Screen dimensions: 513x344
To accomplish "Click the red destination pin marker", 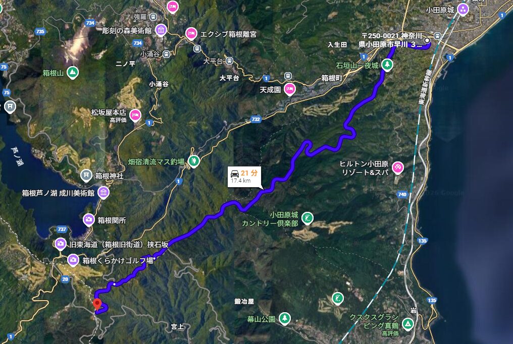I will tap(97, 304).
